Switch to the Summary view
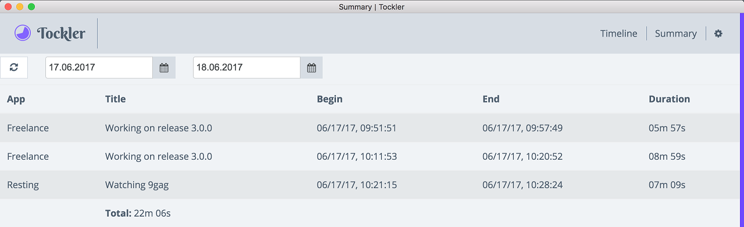744x227 pixels. point(675,34)
